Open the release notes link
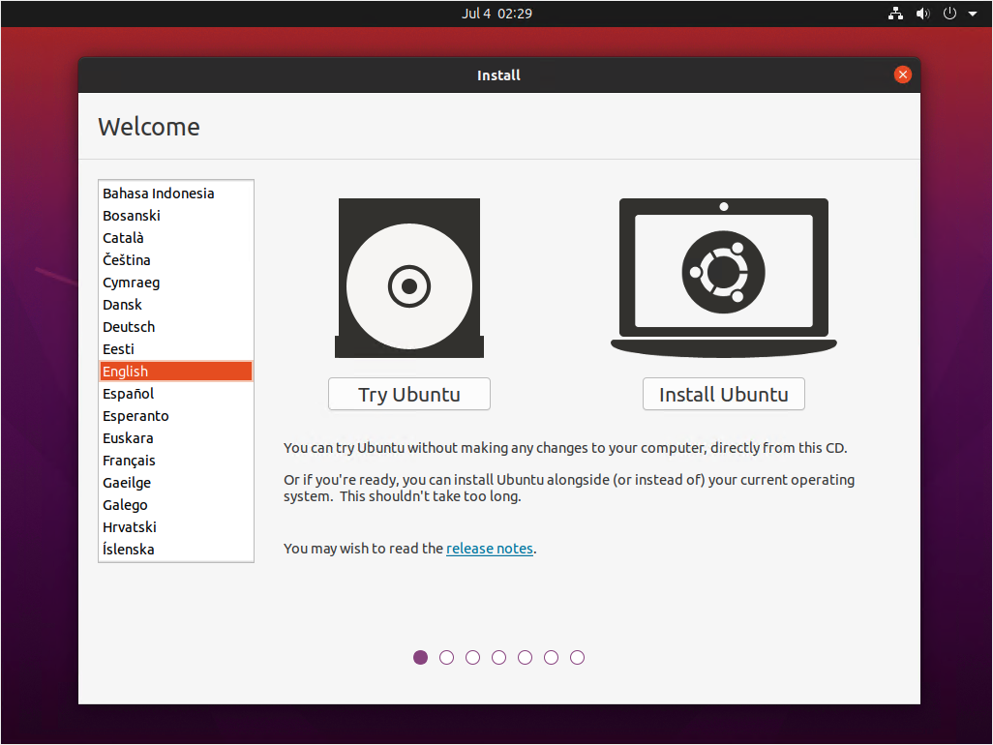This screenshot has width=993, height=745. coord(489,549)
